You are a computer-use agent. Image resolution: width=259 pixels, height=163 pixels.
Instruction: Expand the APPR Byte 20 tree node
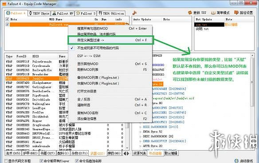[141, 146]
